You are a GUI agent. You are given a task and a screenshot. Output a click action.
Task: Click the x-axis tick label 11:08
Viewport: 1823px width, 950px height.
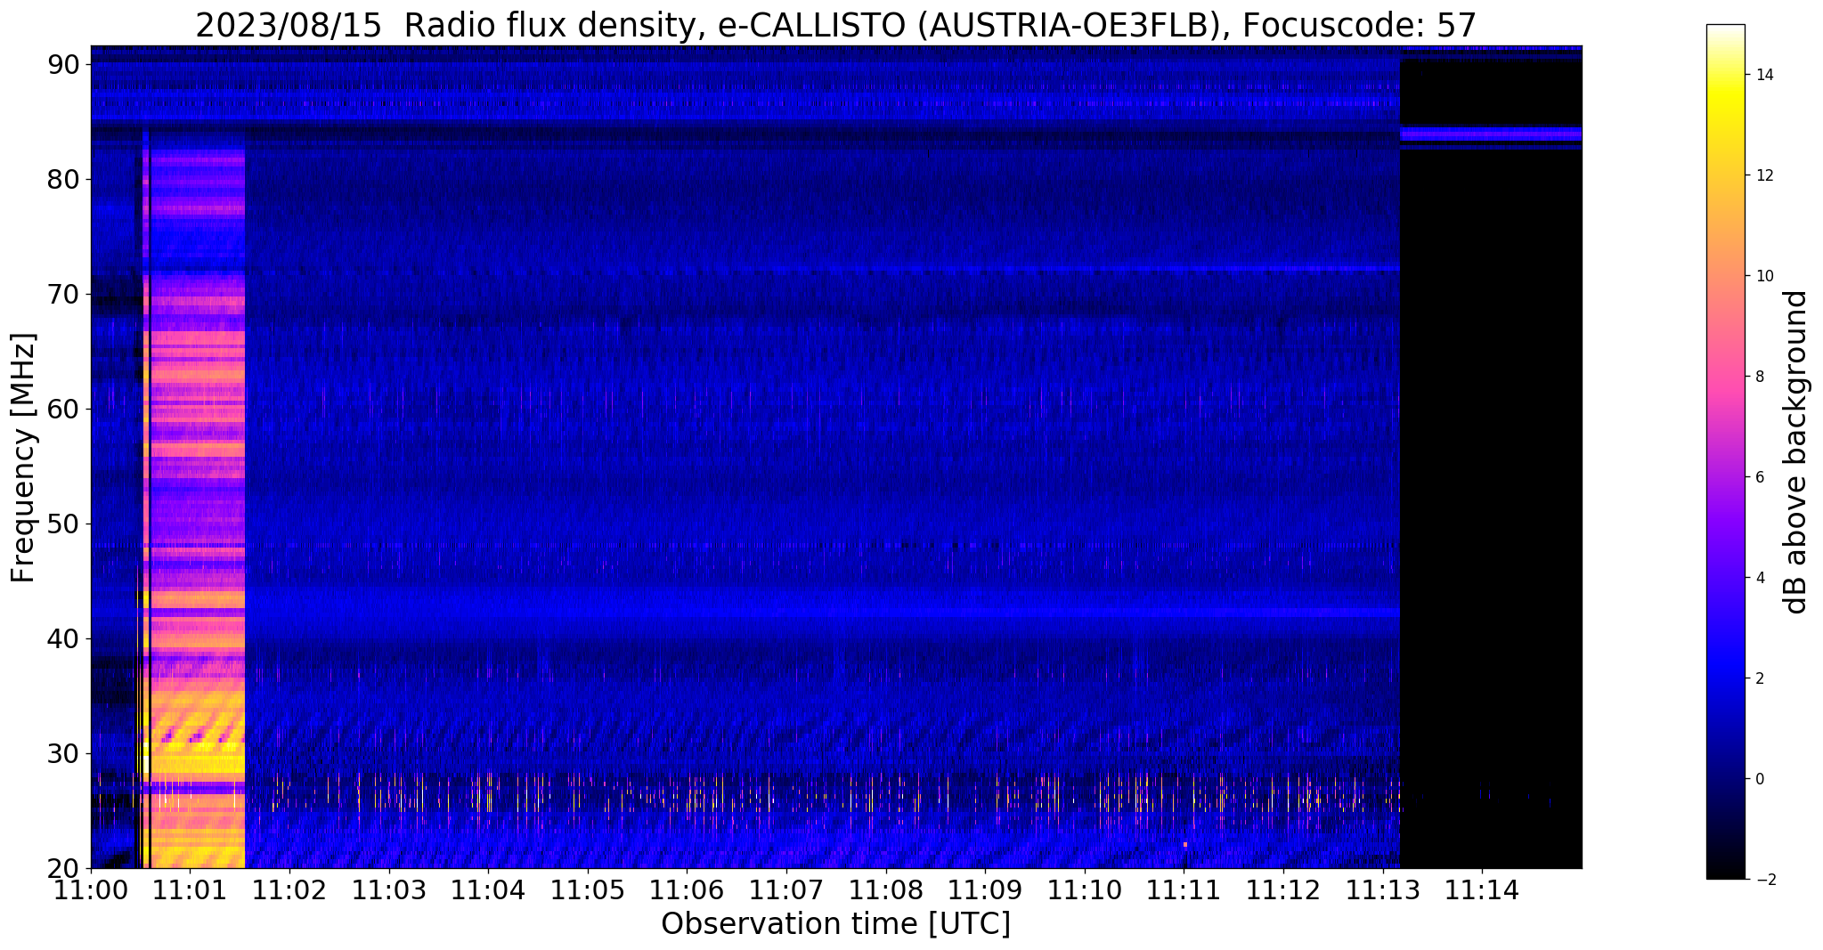(x=886, y=889)
